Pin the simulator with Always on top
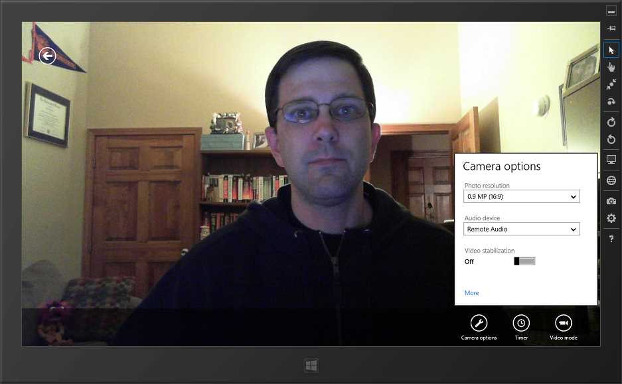Image resolution: width=622 pixels, height=384 pixels. pyautogui.click(x=611, y=28)
